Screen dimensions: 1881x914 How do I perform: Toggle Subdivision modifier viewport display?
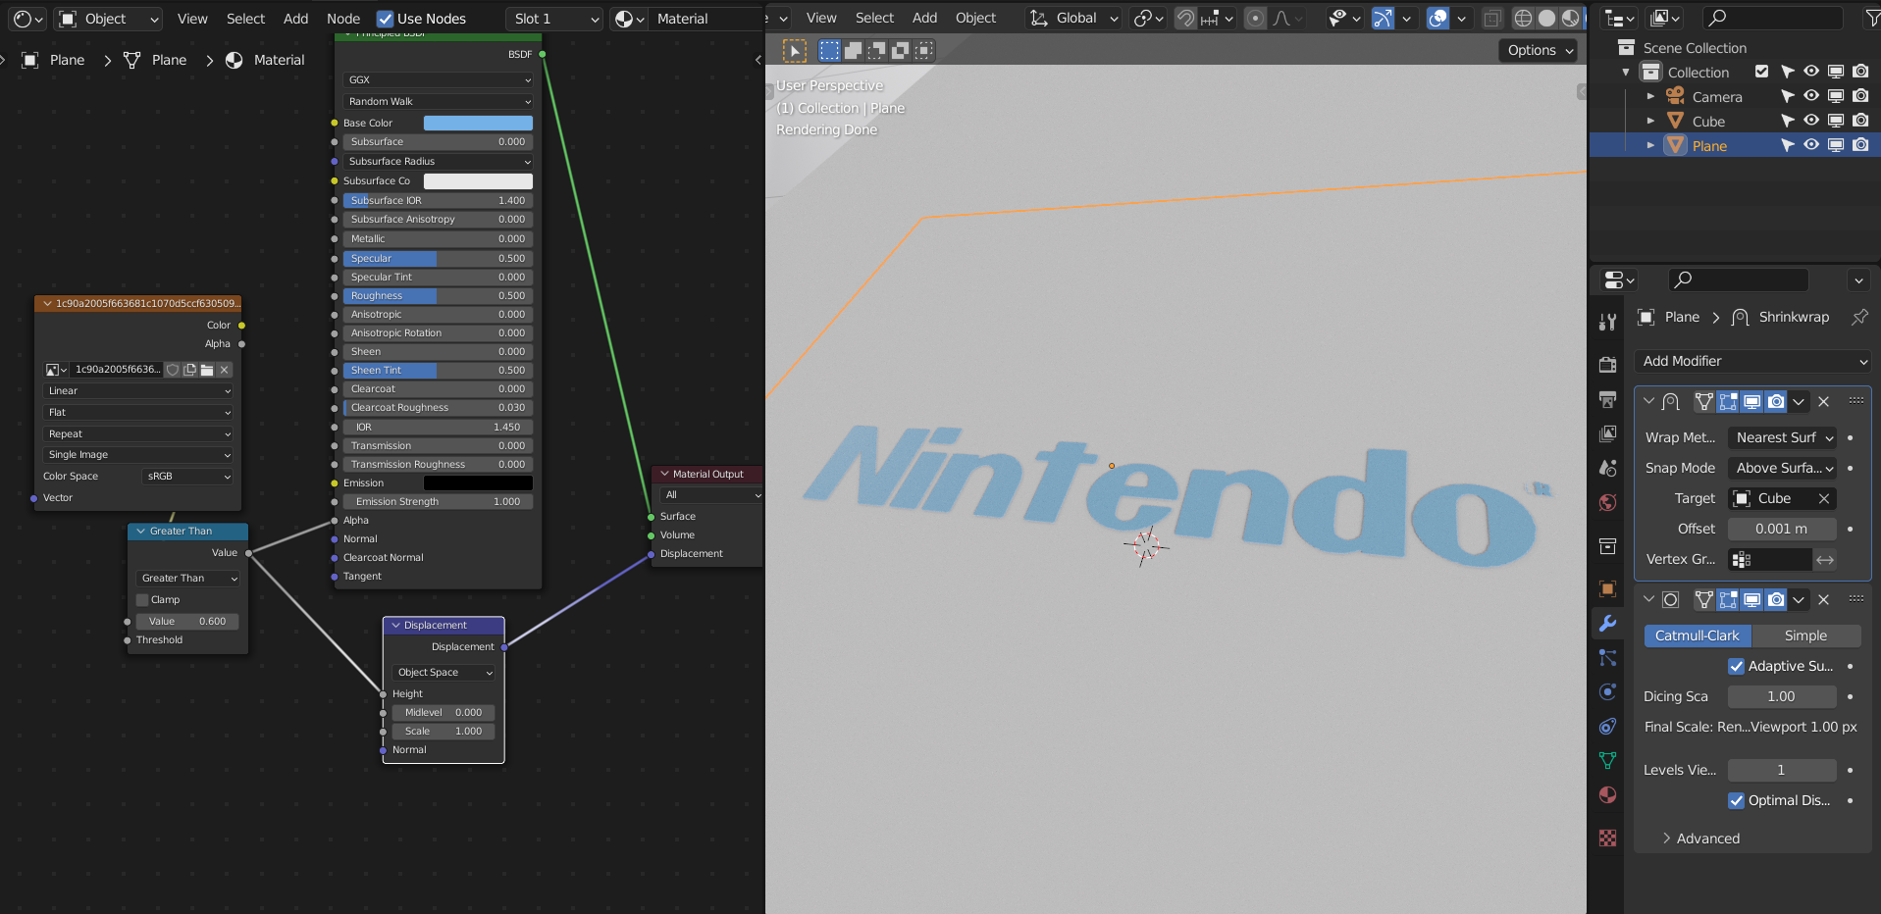click(1751, 599)
